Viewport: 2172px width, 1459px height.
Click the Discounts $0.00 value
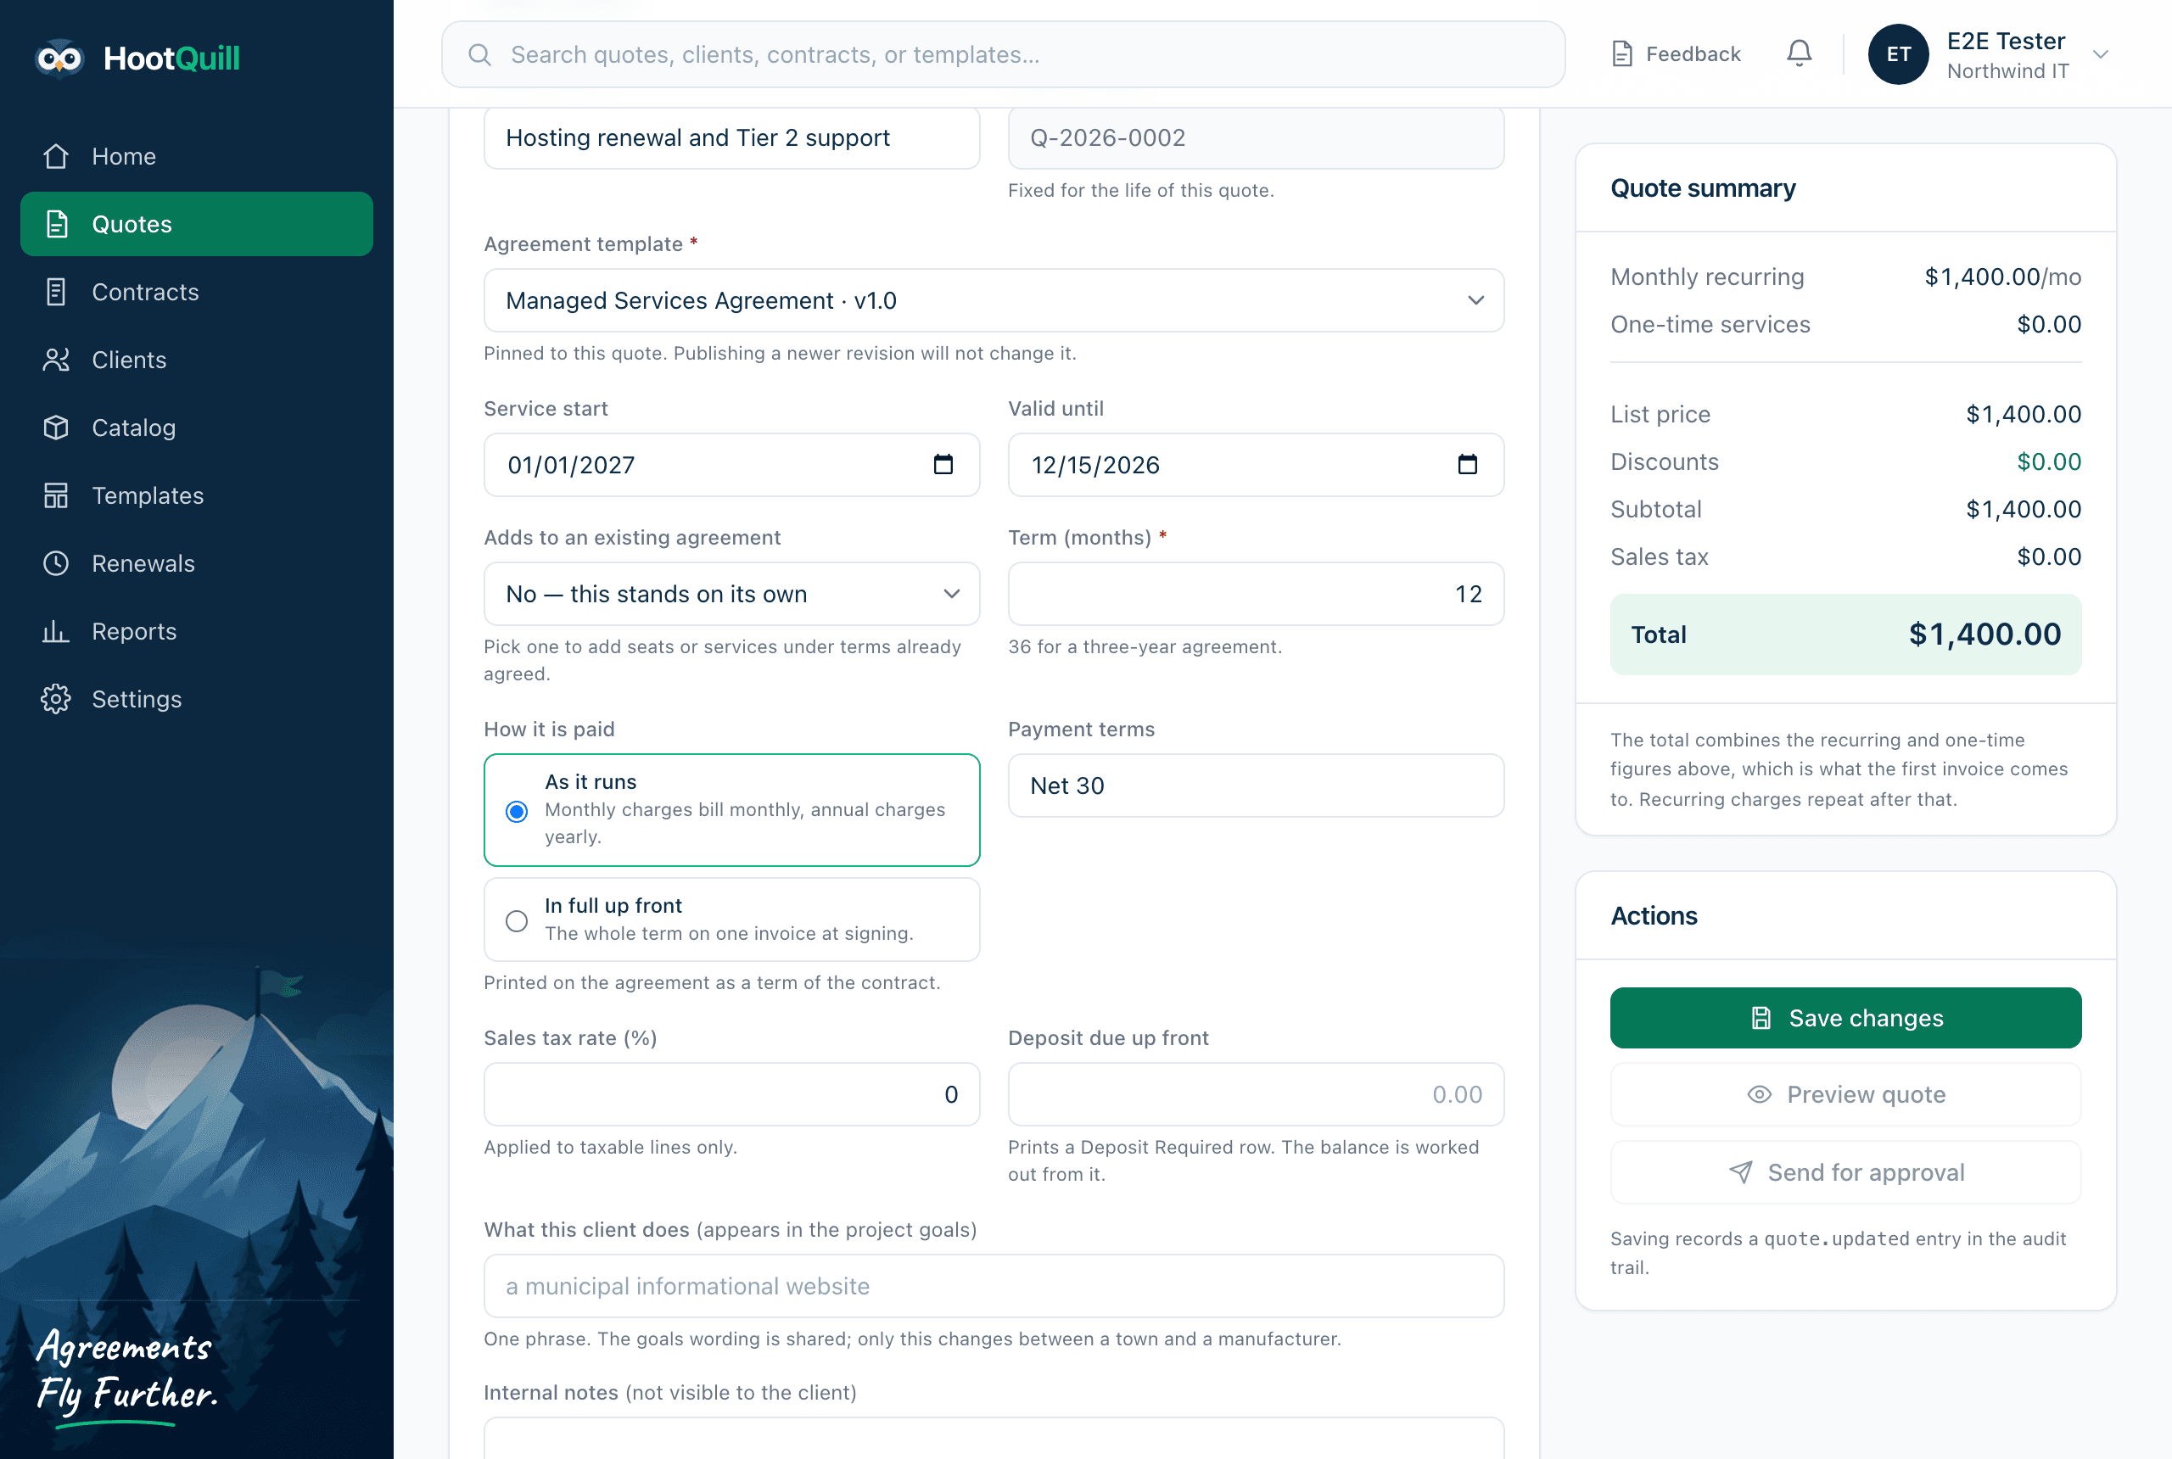(x=2048, y=462)
